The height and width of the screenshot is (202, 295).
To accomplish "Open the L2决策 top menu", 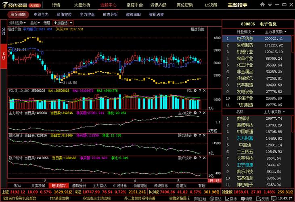I will click(x=211, y=5).
